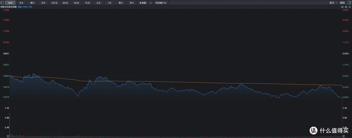Viewport: 352px width, 138px height.
Task: Open more periods ellipsis menu
Action: [x=151, y=3]
